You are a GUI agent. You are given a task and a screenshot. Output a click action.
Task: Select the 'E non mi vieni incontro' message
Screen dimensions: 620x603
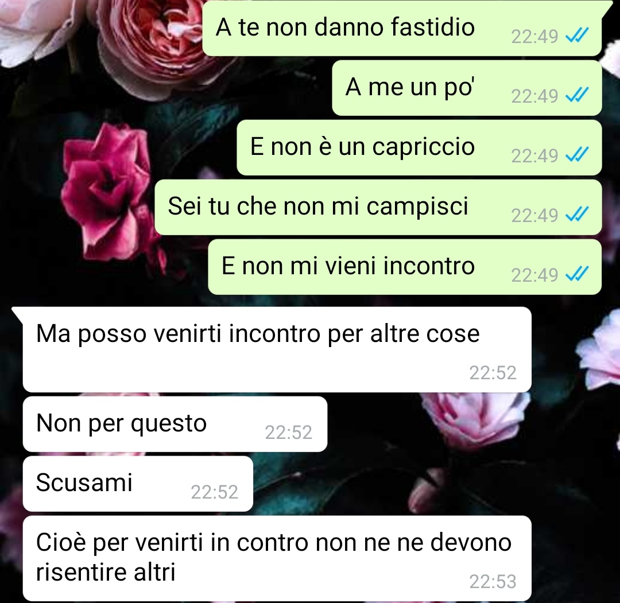click(405, 267)
